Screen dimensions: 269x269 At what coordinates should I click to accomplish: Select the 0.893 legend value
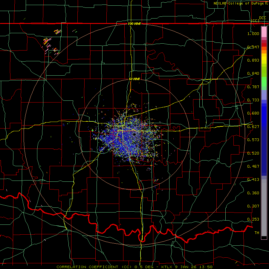coord(253,60)
